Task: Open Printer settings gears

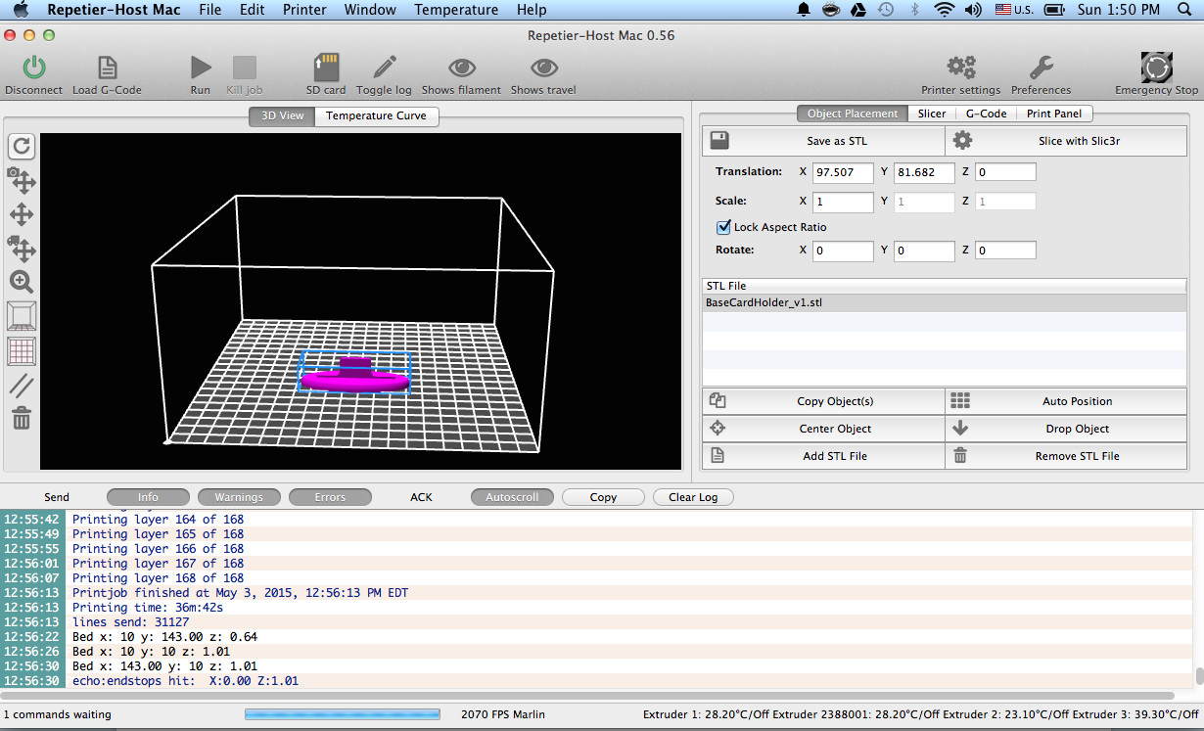Action: click(960, 67)
